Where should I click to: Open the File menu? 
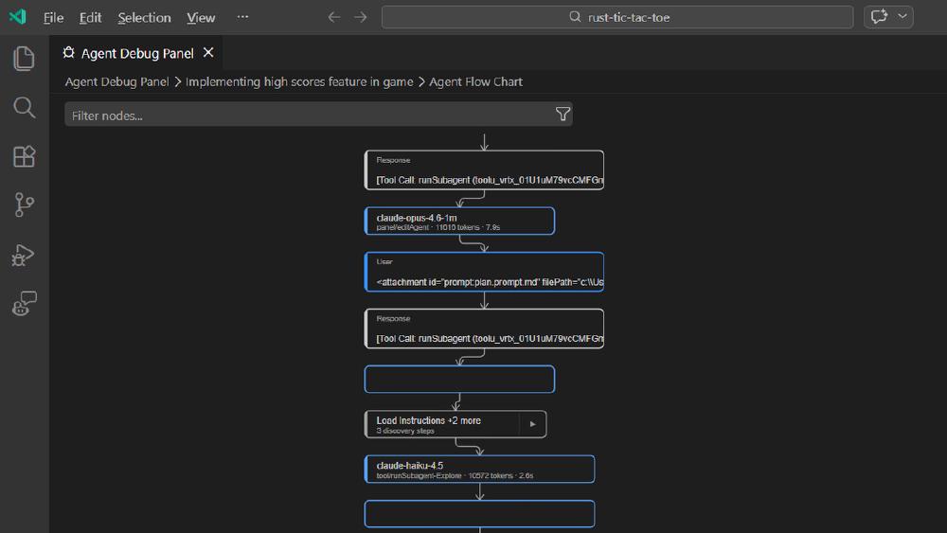(x=53, y=17)
